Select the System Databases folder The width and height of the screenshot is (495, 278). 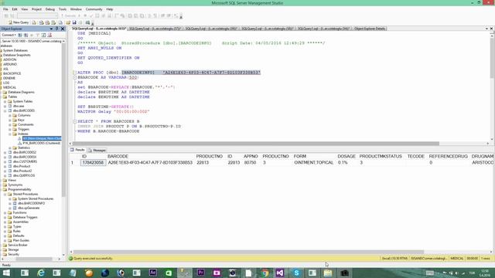[x=15, y=50]
